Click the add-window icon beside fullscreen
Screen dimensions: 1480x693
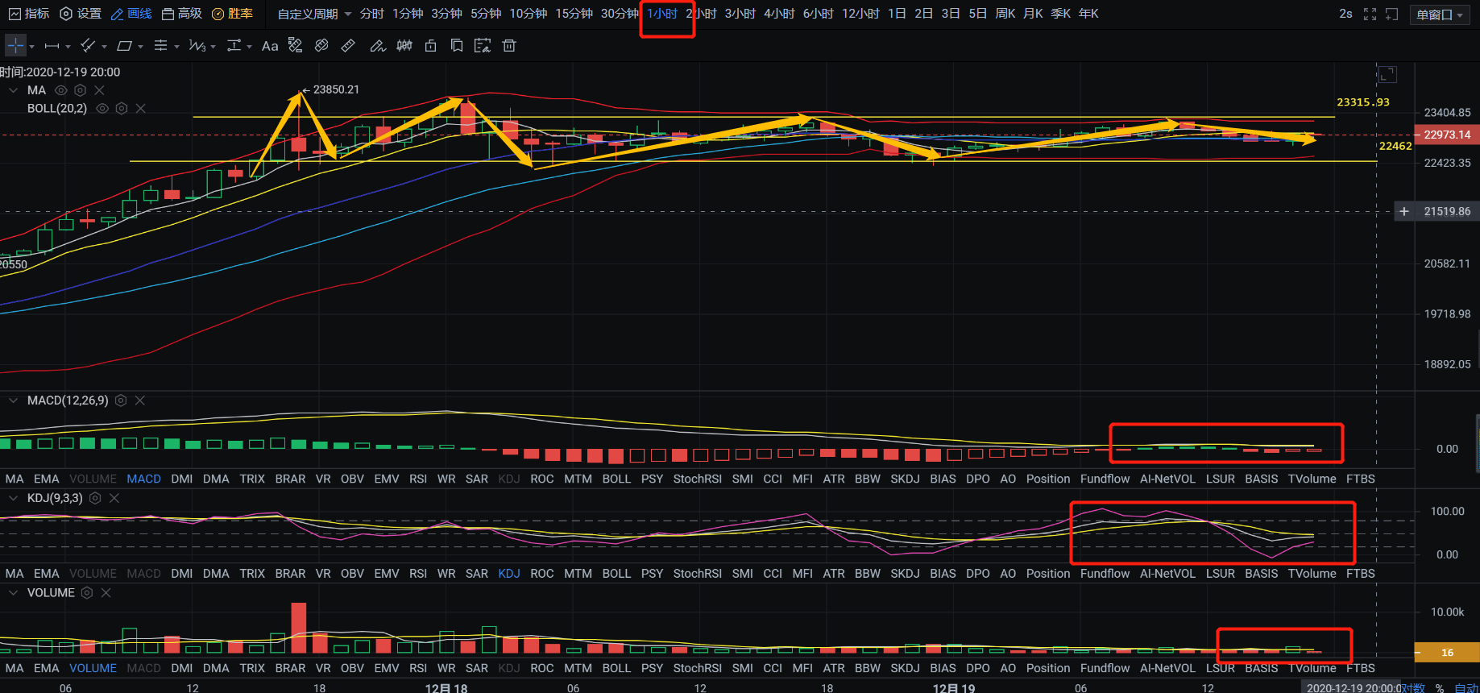(x=1391, y=14)
